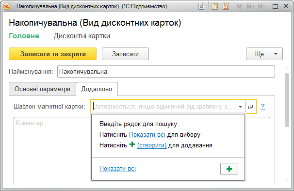
Task: Click the scrollbar up arrow
Action: 287,69
